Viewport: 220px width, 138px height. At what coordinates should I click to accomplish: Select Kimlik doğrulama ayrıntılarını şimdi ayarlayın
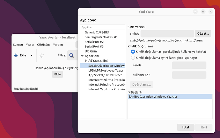click(x=133, y=58)
